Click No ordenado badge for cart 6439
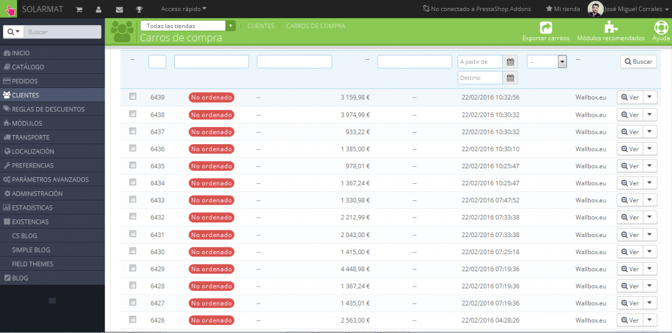The width and height of the screenshot is (672, 333). [211, 97]
